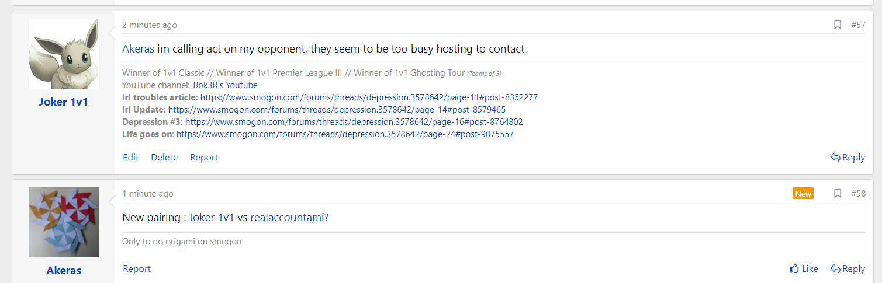Open Akeras's origami avatar image
Screen dimensions: 882x283
pos(64,222)
